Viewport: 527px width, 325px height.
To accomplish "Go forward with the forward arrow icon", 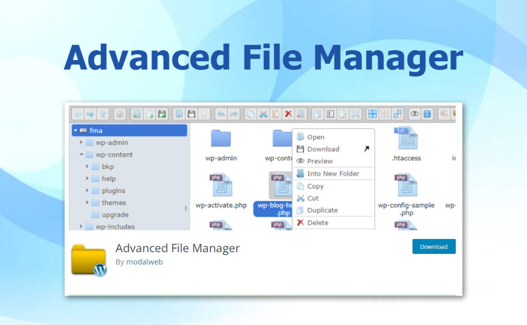I will point(91,114).
